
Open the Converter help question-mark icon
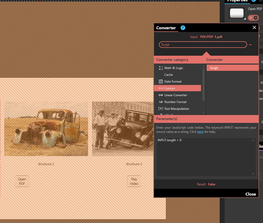click(183, 28)
